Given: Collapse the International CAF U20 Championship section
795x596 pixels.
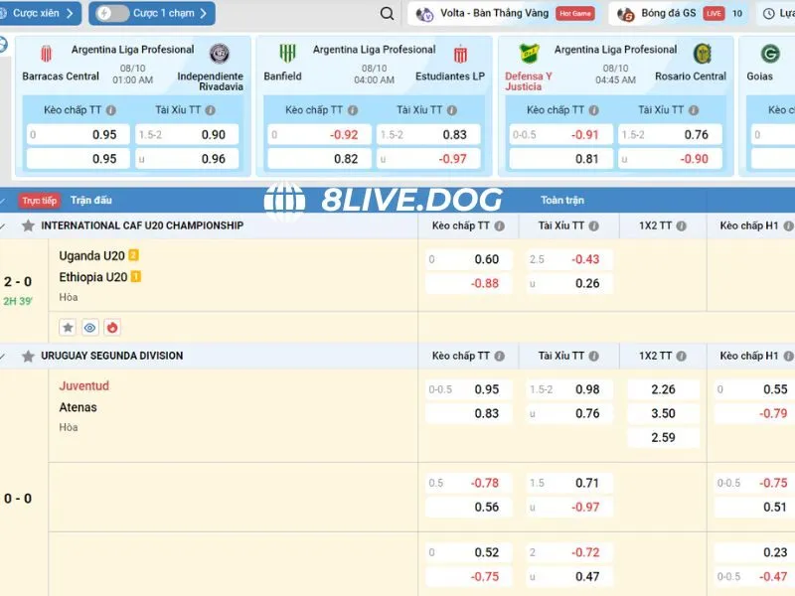Looking at the screenshot, I should [4, 225].
